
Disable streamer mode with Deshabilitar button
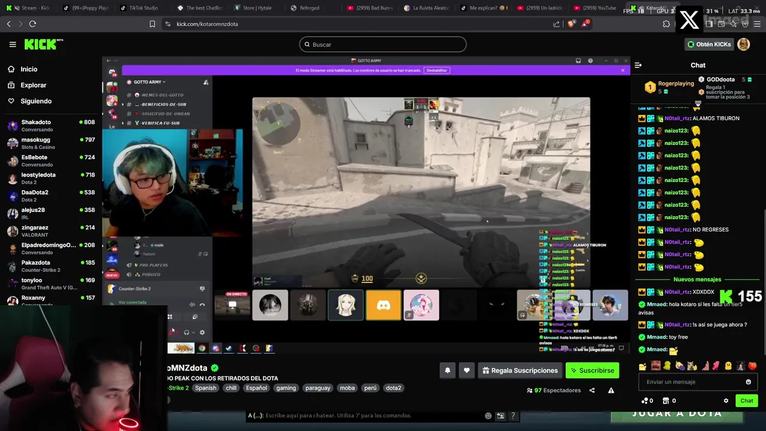[x=436, y=70]
